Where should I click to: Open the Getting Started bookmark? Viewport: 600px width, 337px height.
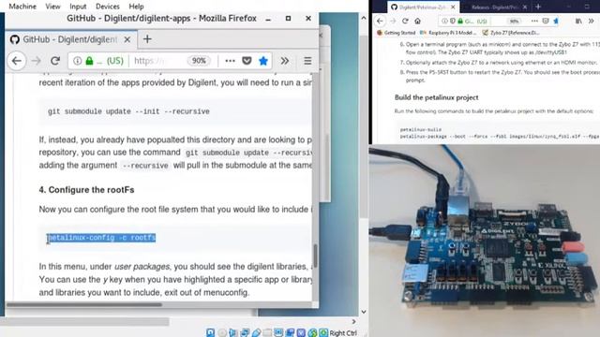(x=397, y=33)
